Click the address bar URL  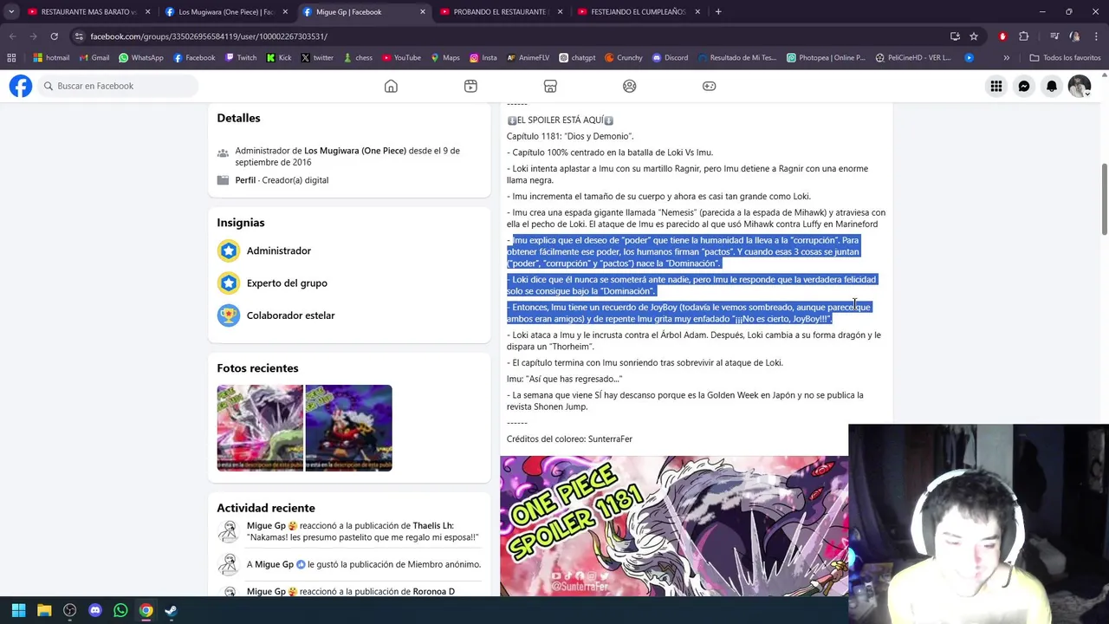tap(208, 36)
